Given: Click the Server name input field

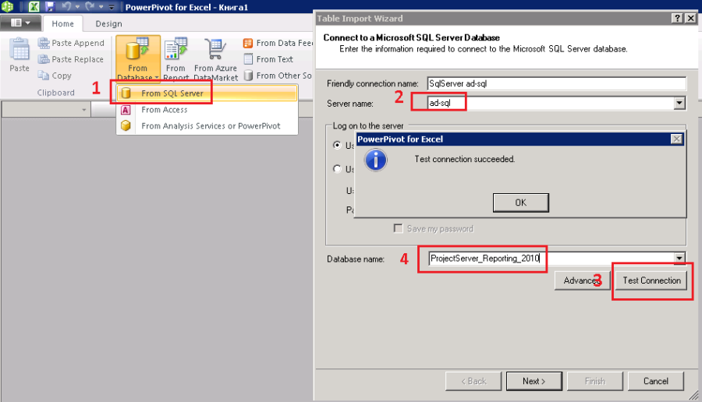Looking at the screenshot, I should (x=551, y=104).
